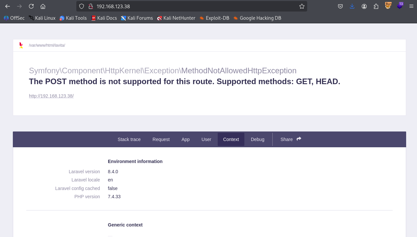The image size is (417, 237).
Task: Open the Firefox hamburger application menu
Action: [411, 6]
